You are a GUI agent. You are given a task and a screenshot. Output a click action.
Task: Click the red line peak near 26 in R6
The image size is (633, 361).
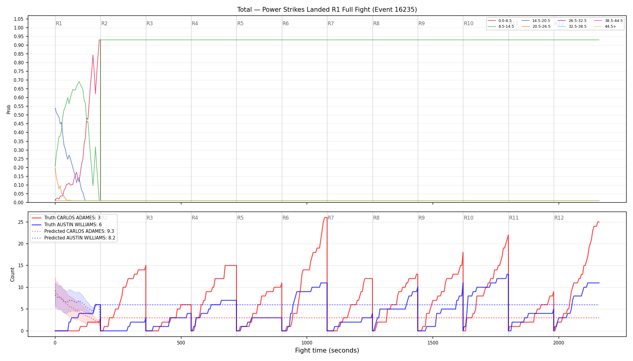(326, 218)
